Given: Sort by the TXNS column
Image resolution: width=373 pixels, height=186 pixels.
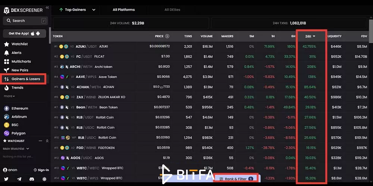Looking at the screenshot, I should [x=188, y=36].
